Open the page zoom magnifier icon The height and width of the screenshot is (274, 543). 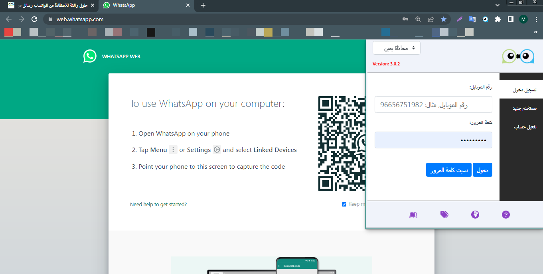coord(418,19)
